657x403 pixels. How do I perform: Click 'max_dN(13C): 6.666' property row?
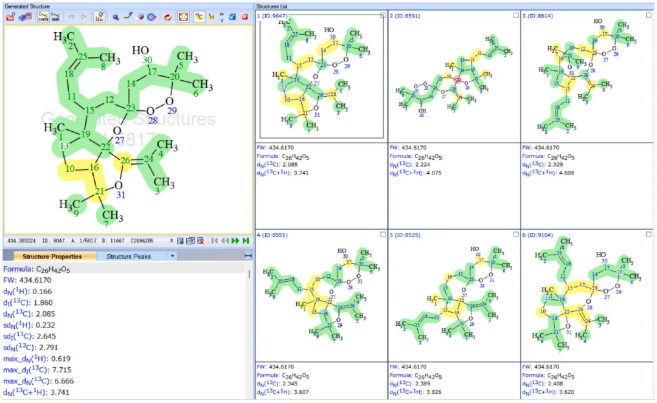(x=38, y=381)
